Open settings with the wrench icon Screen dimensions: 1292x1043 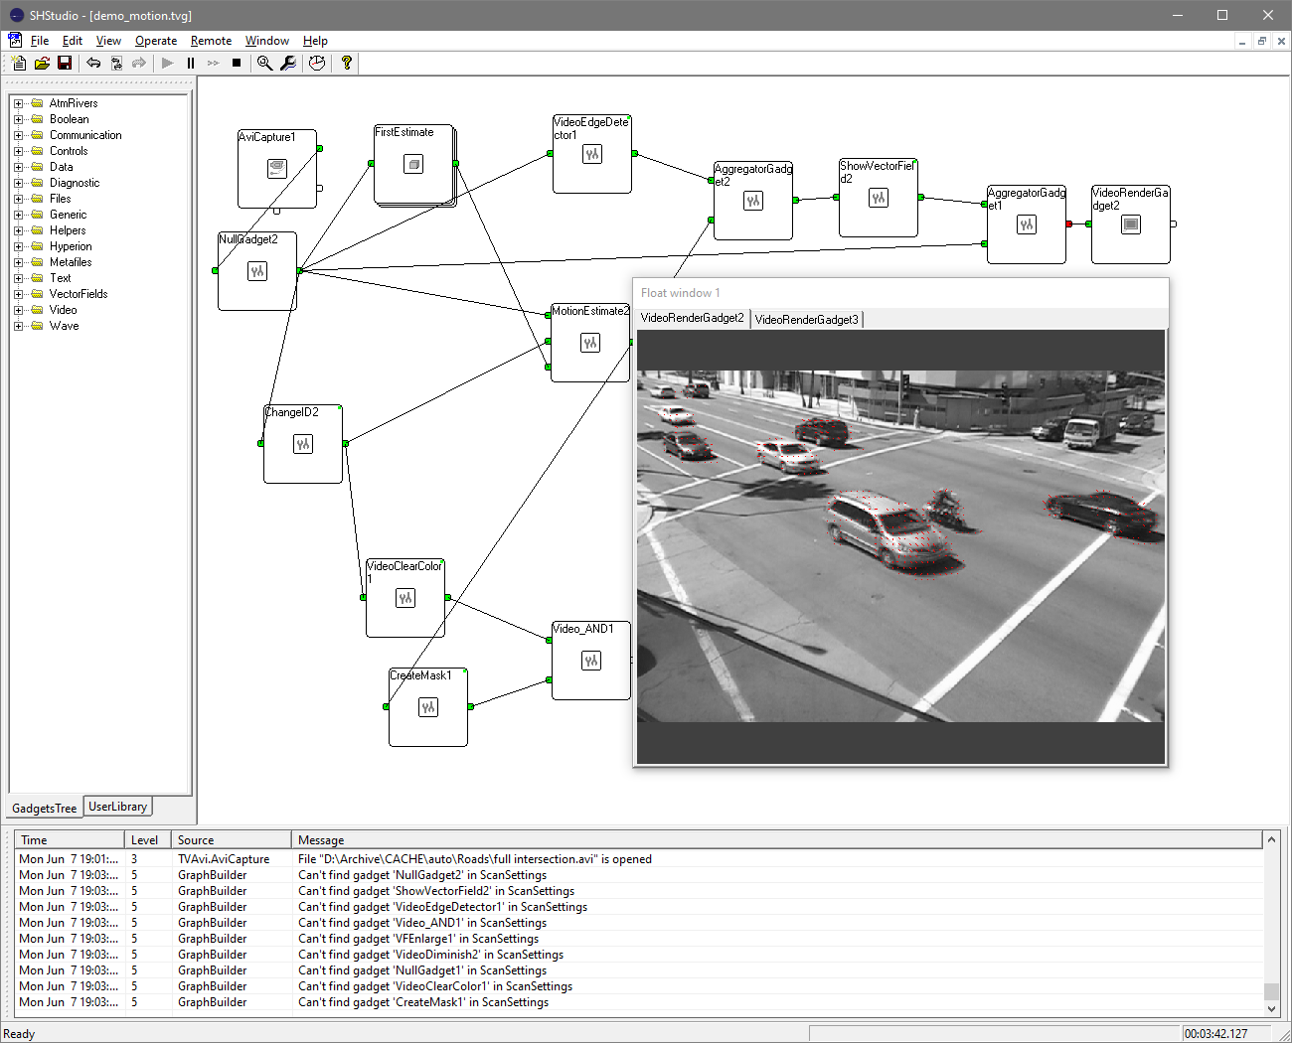tap(288, 63)
